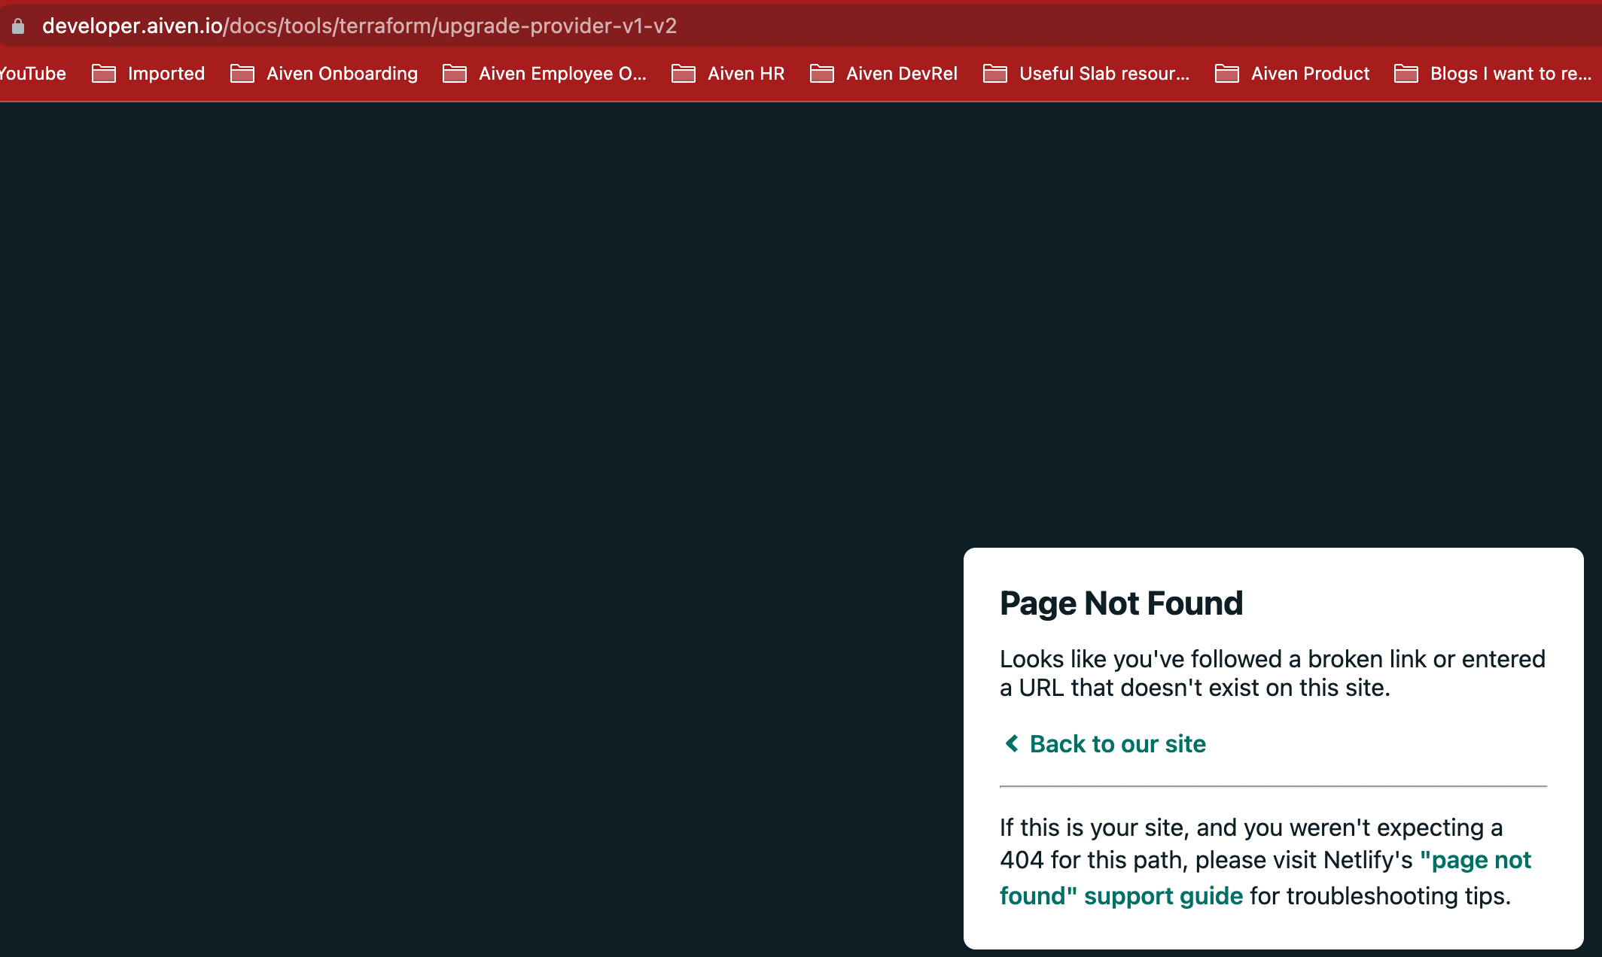Open the Aiven Onboarding bookmarks folder

[x=324, y=74]
